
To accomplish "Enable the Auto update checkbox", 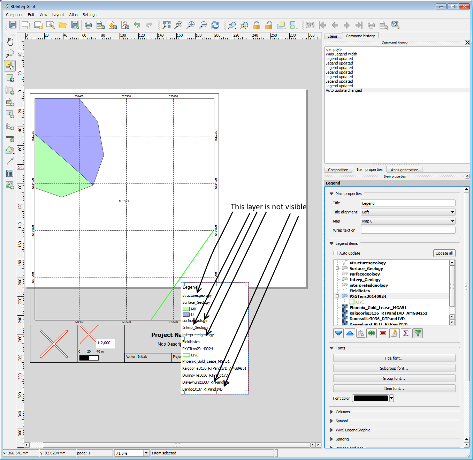I will [x=336, y=253].
